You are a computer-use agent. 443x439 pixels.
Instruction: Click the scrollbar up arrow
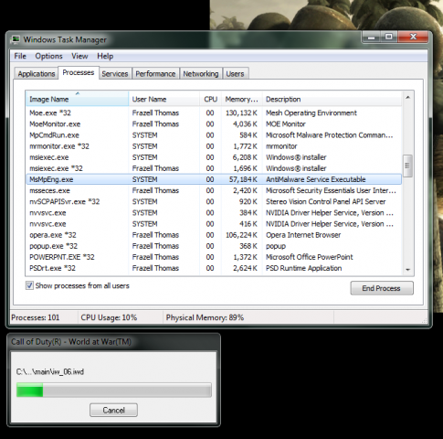[x=407, y=98]
